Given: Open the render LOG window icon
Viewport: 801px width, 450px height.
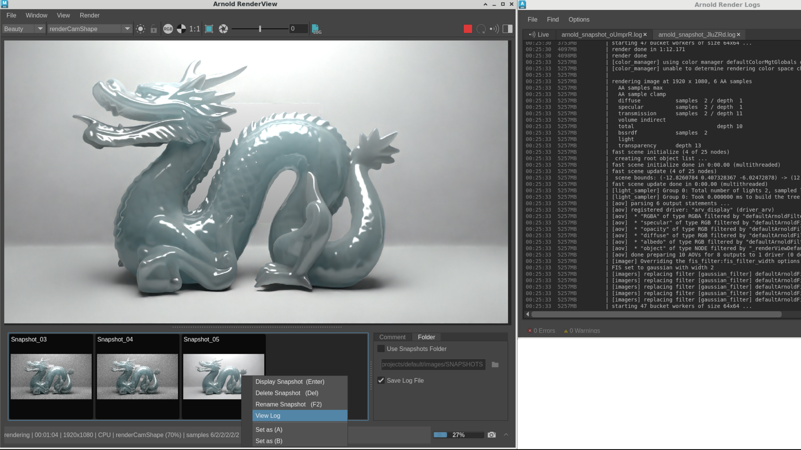Looking at the screenshot, I should tap(317, 29).
